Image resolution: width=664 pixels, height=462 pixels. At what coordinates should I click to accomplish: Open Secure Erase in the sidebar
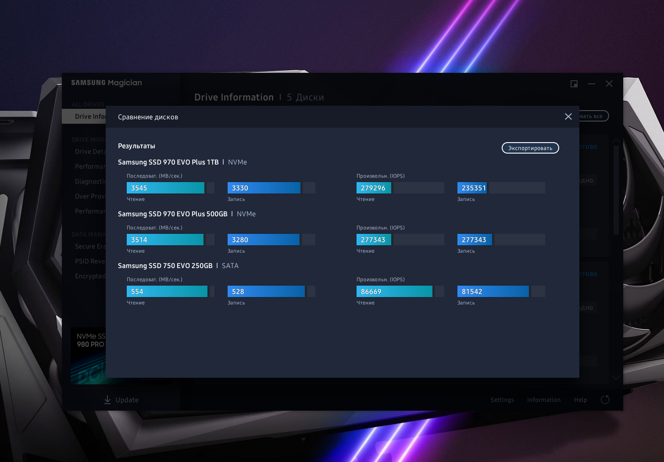point(90,246)
